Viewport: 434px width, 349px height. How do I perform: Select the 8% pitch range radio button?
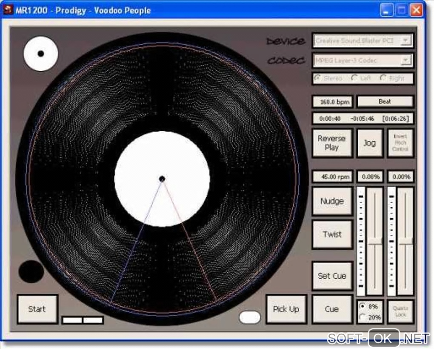(x=362, y=306)
